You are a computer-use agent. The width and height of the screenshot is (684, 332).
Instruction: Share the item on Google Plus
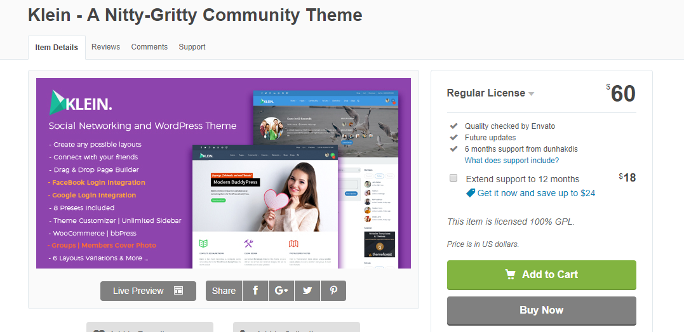[x=281, y=291]
